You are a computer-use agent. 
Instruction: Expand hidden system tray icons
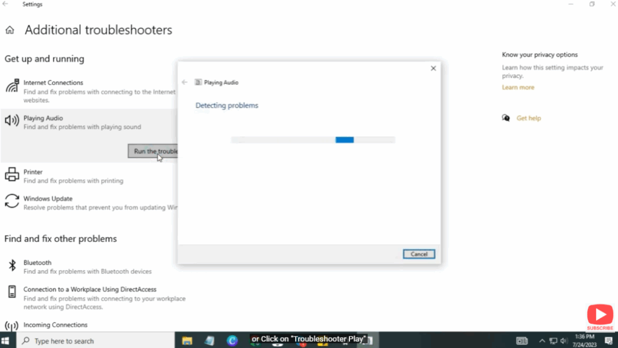[x=542, y=341]
